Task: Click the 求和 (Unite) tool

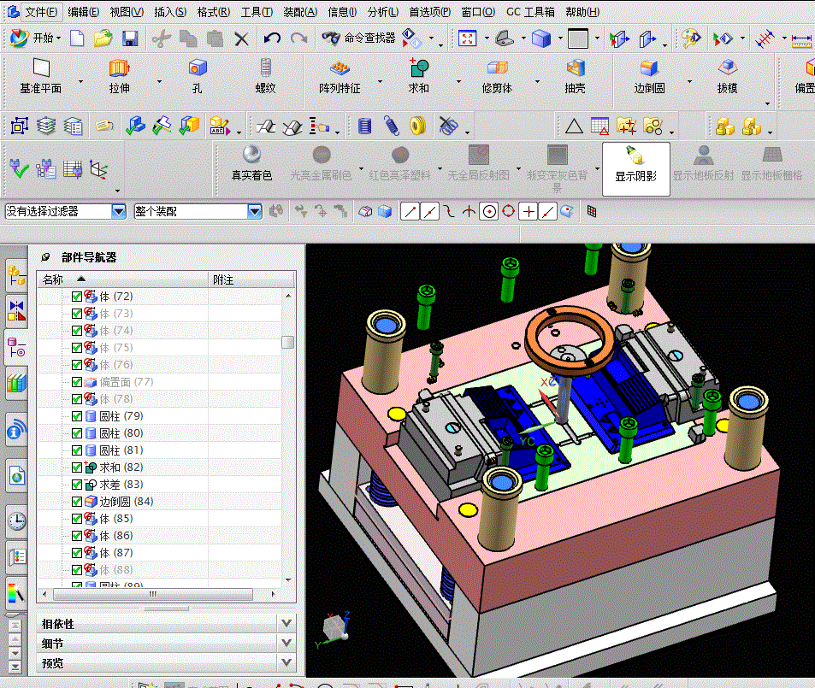Action: 418,76
